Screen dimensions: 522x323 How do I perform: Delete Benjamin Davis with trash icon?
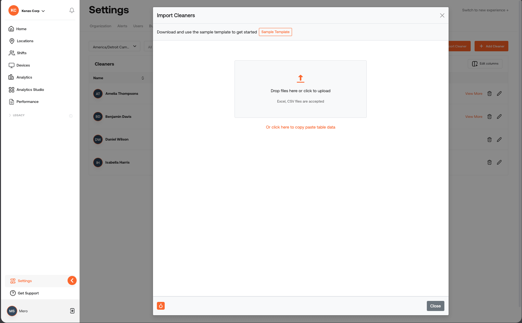tap(490, 117)
